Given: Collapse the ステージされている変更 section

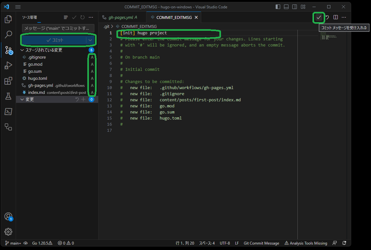Looking at the screenshot, I should tap(22, 50).
